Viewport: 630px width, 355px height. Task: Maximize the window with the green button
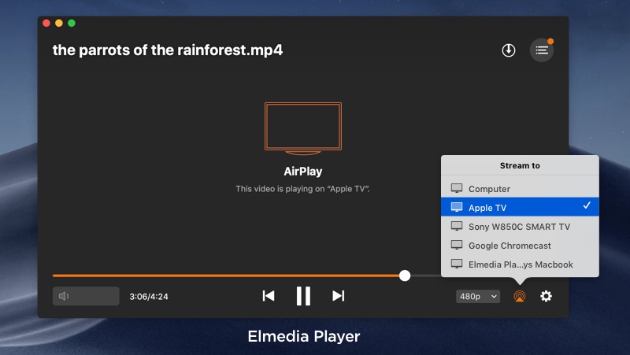72,23
